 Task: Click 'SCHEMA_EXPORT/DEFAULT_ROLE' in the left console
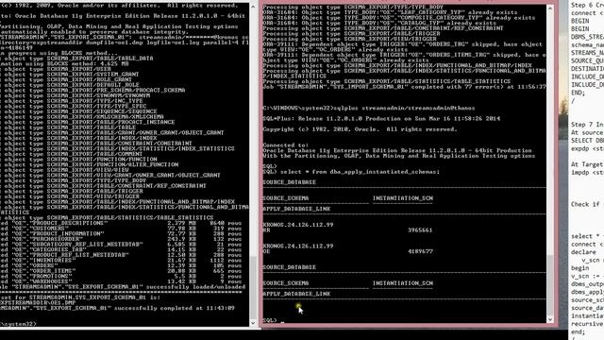pos(93,85)
